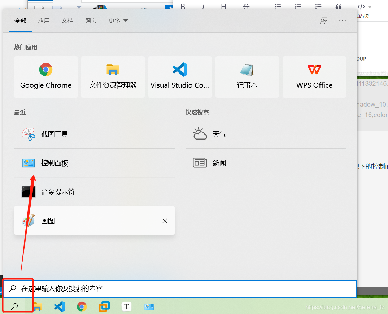Insert quote in background editor
388x314 pixels.
click(339, 6)
